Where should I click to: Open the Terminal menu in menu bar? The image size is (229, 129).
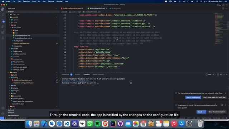(51, 1)
